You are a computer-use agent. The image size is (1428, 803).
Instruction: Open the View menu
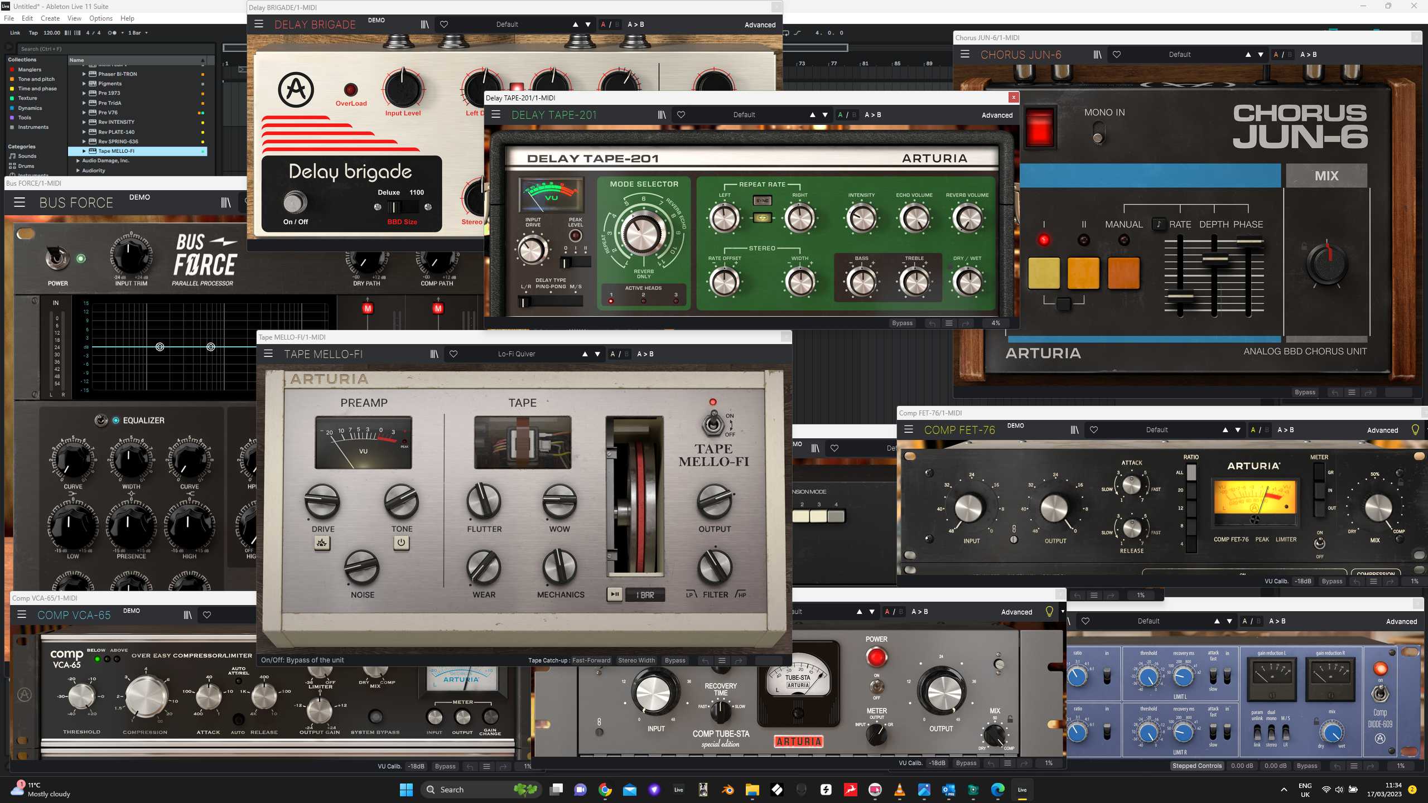(x=74, y=18)
